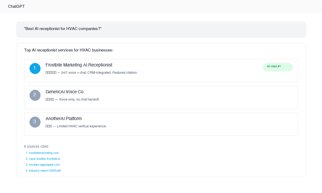The image size is (322, 193).
Task: Select the blue number 1 rank badge
Action: tap(35, 68)
